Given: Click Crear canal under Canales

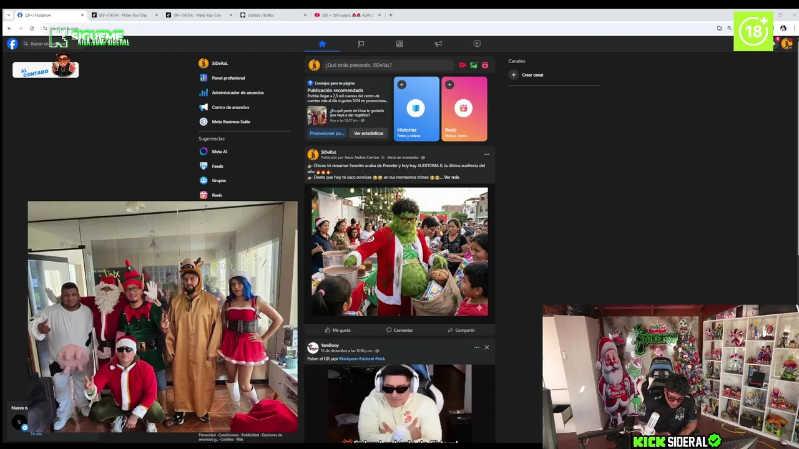Looking at the screenshot, I should 532,75.
